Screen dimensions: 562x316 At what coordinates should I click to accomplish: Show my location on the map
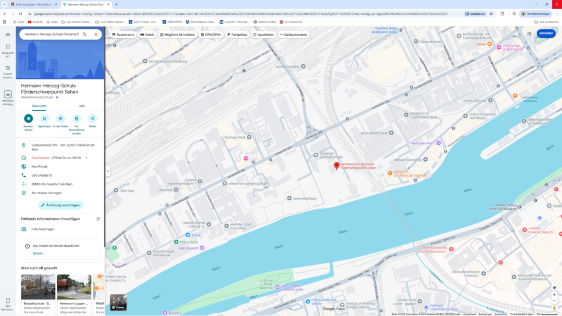[554, 287]
